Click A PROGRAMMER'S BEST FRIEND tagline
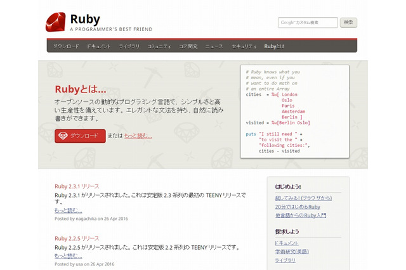The height and width of the screenshot is (270, 406). tap(112, 29)
